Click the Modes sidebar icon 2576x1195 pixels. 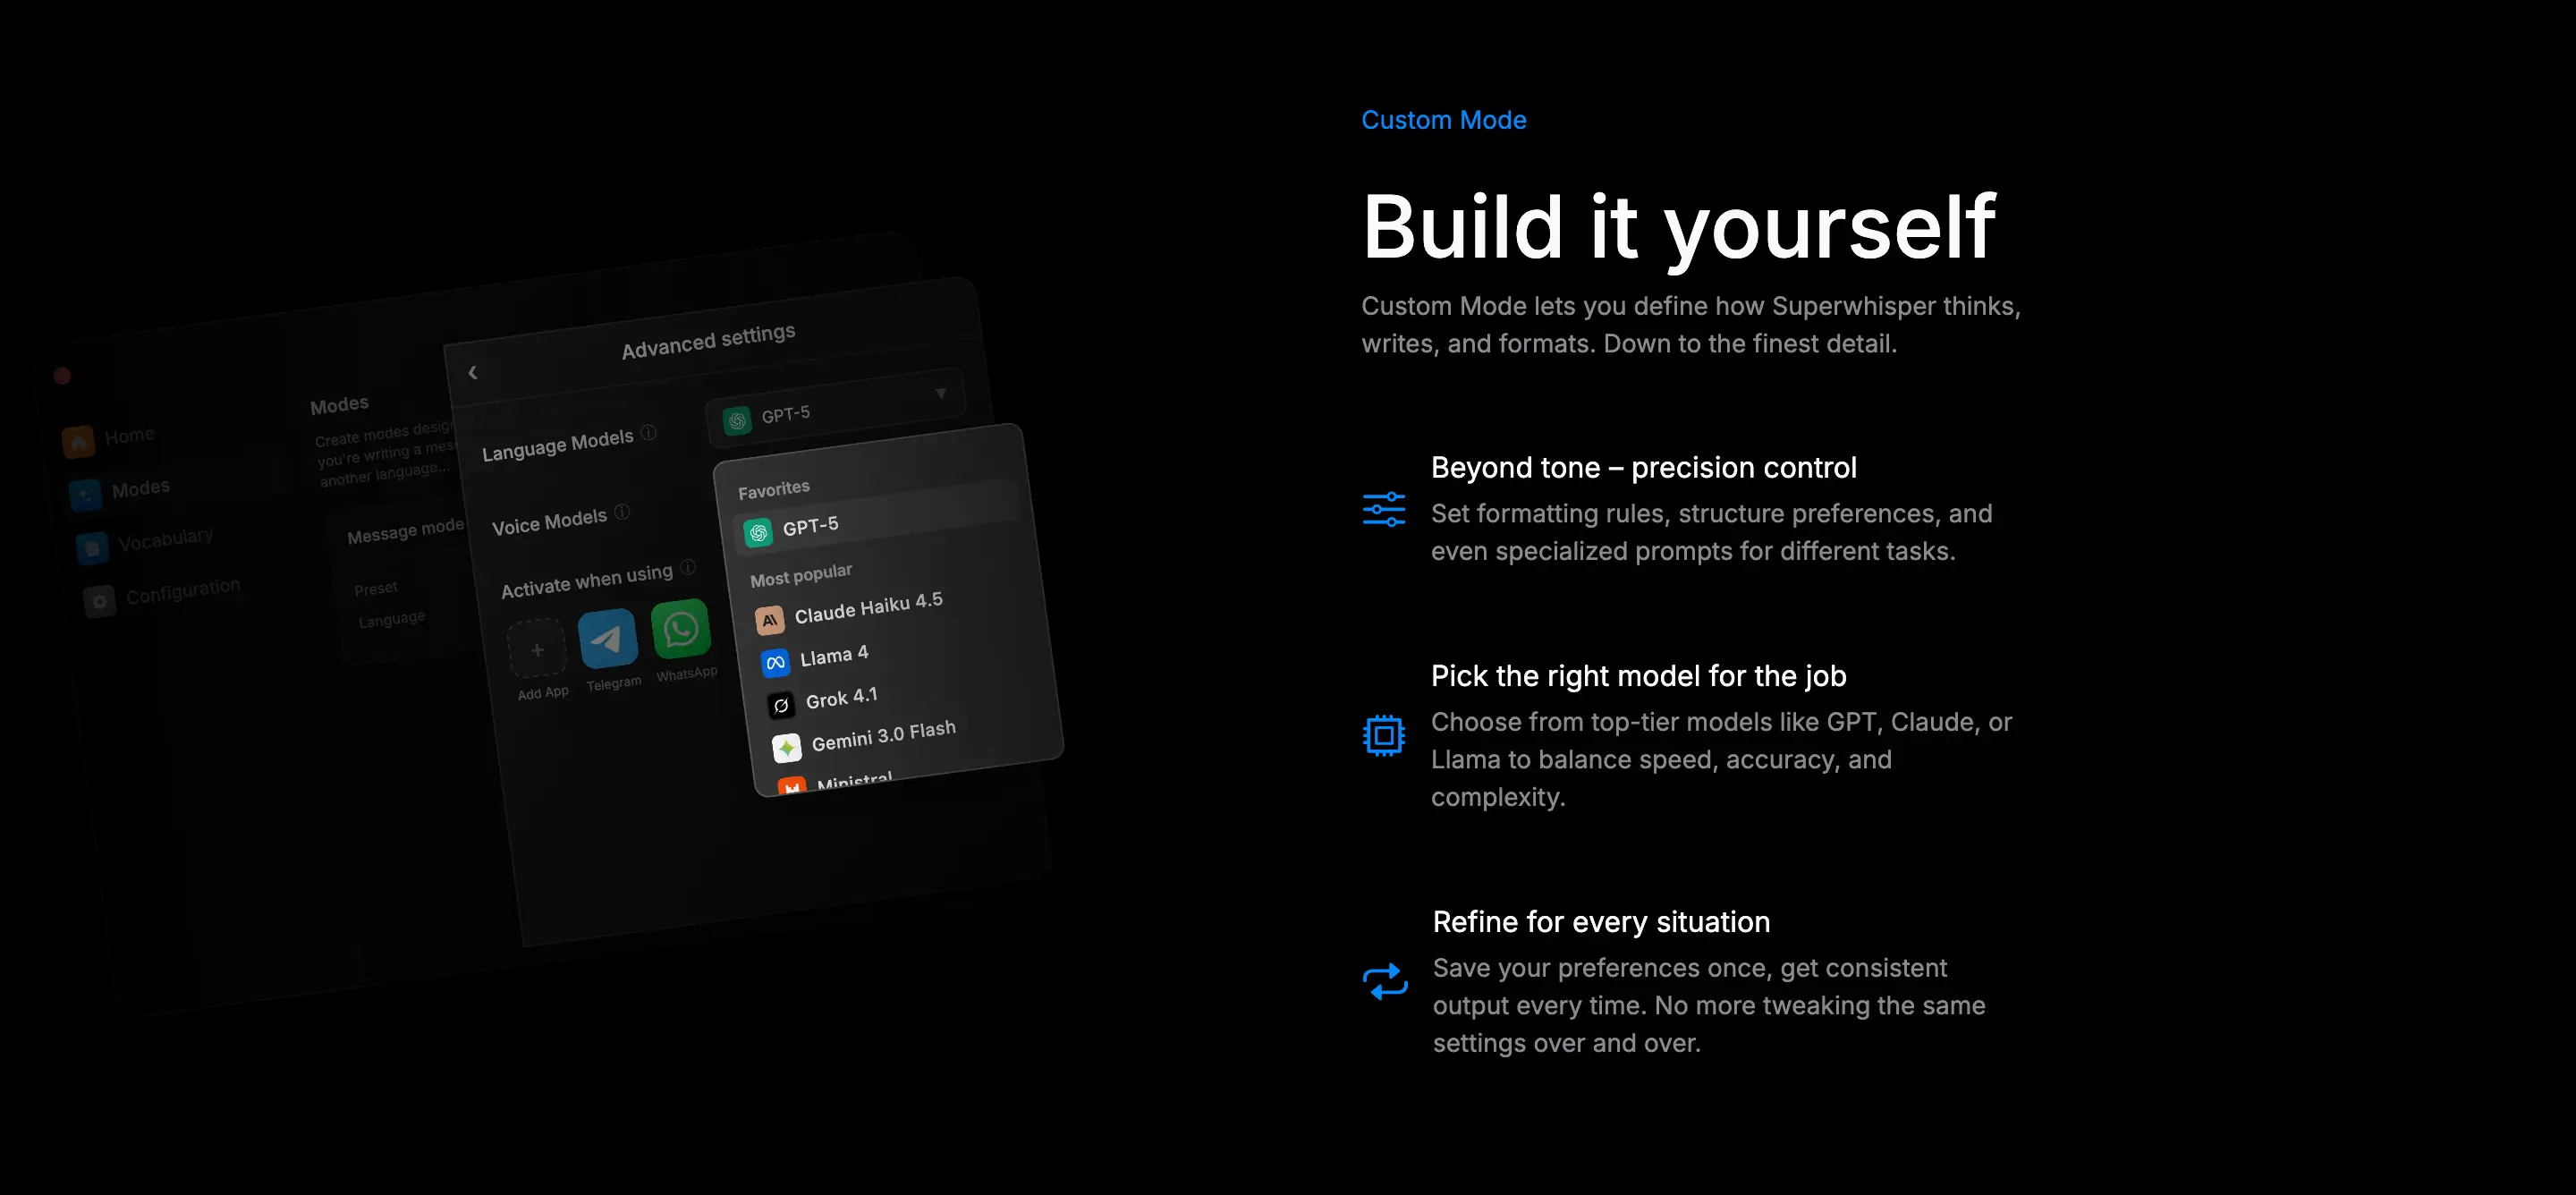coord(85,495)
